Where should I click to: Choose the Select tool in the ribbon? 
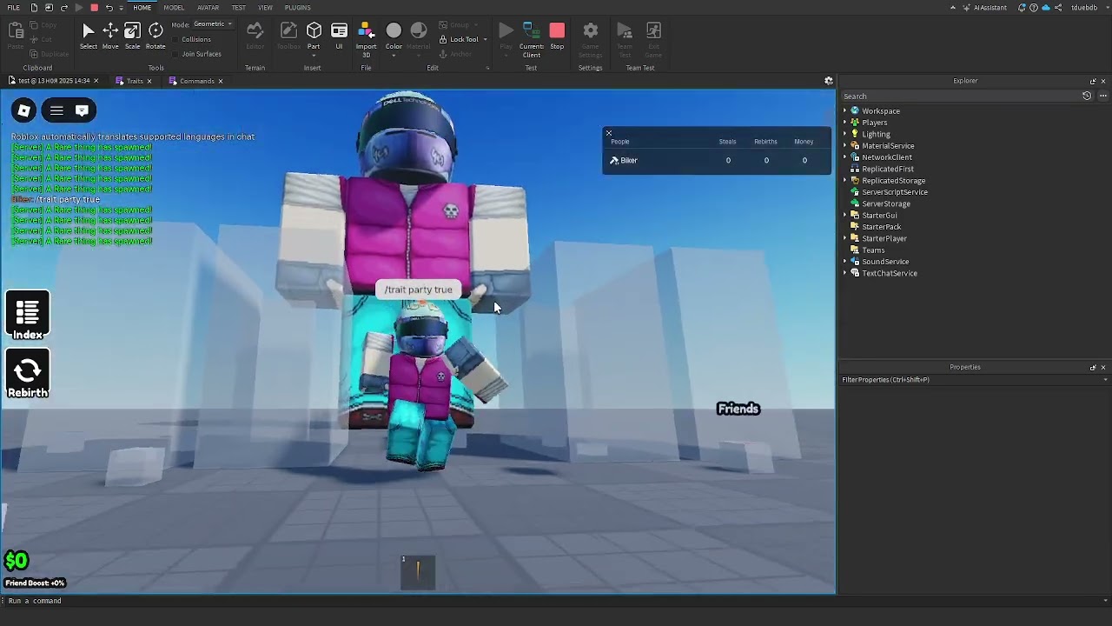click(x=88, y=36)
